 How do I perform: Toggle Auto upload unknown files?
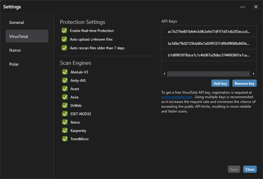click(x=64, y=39)
